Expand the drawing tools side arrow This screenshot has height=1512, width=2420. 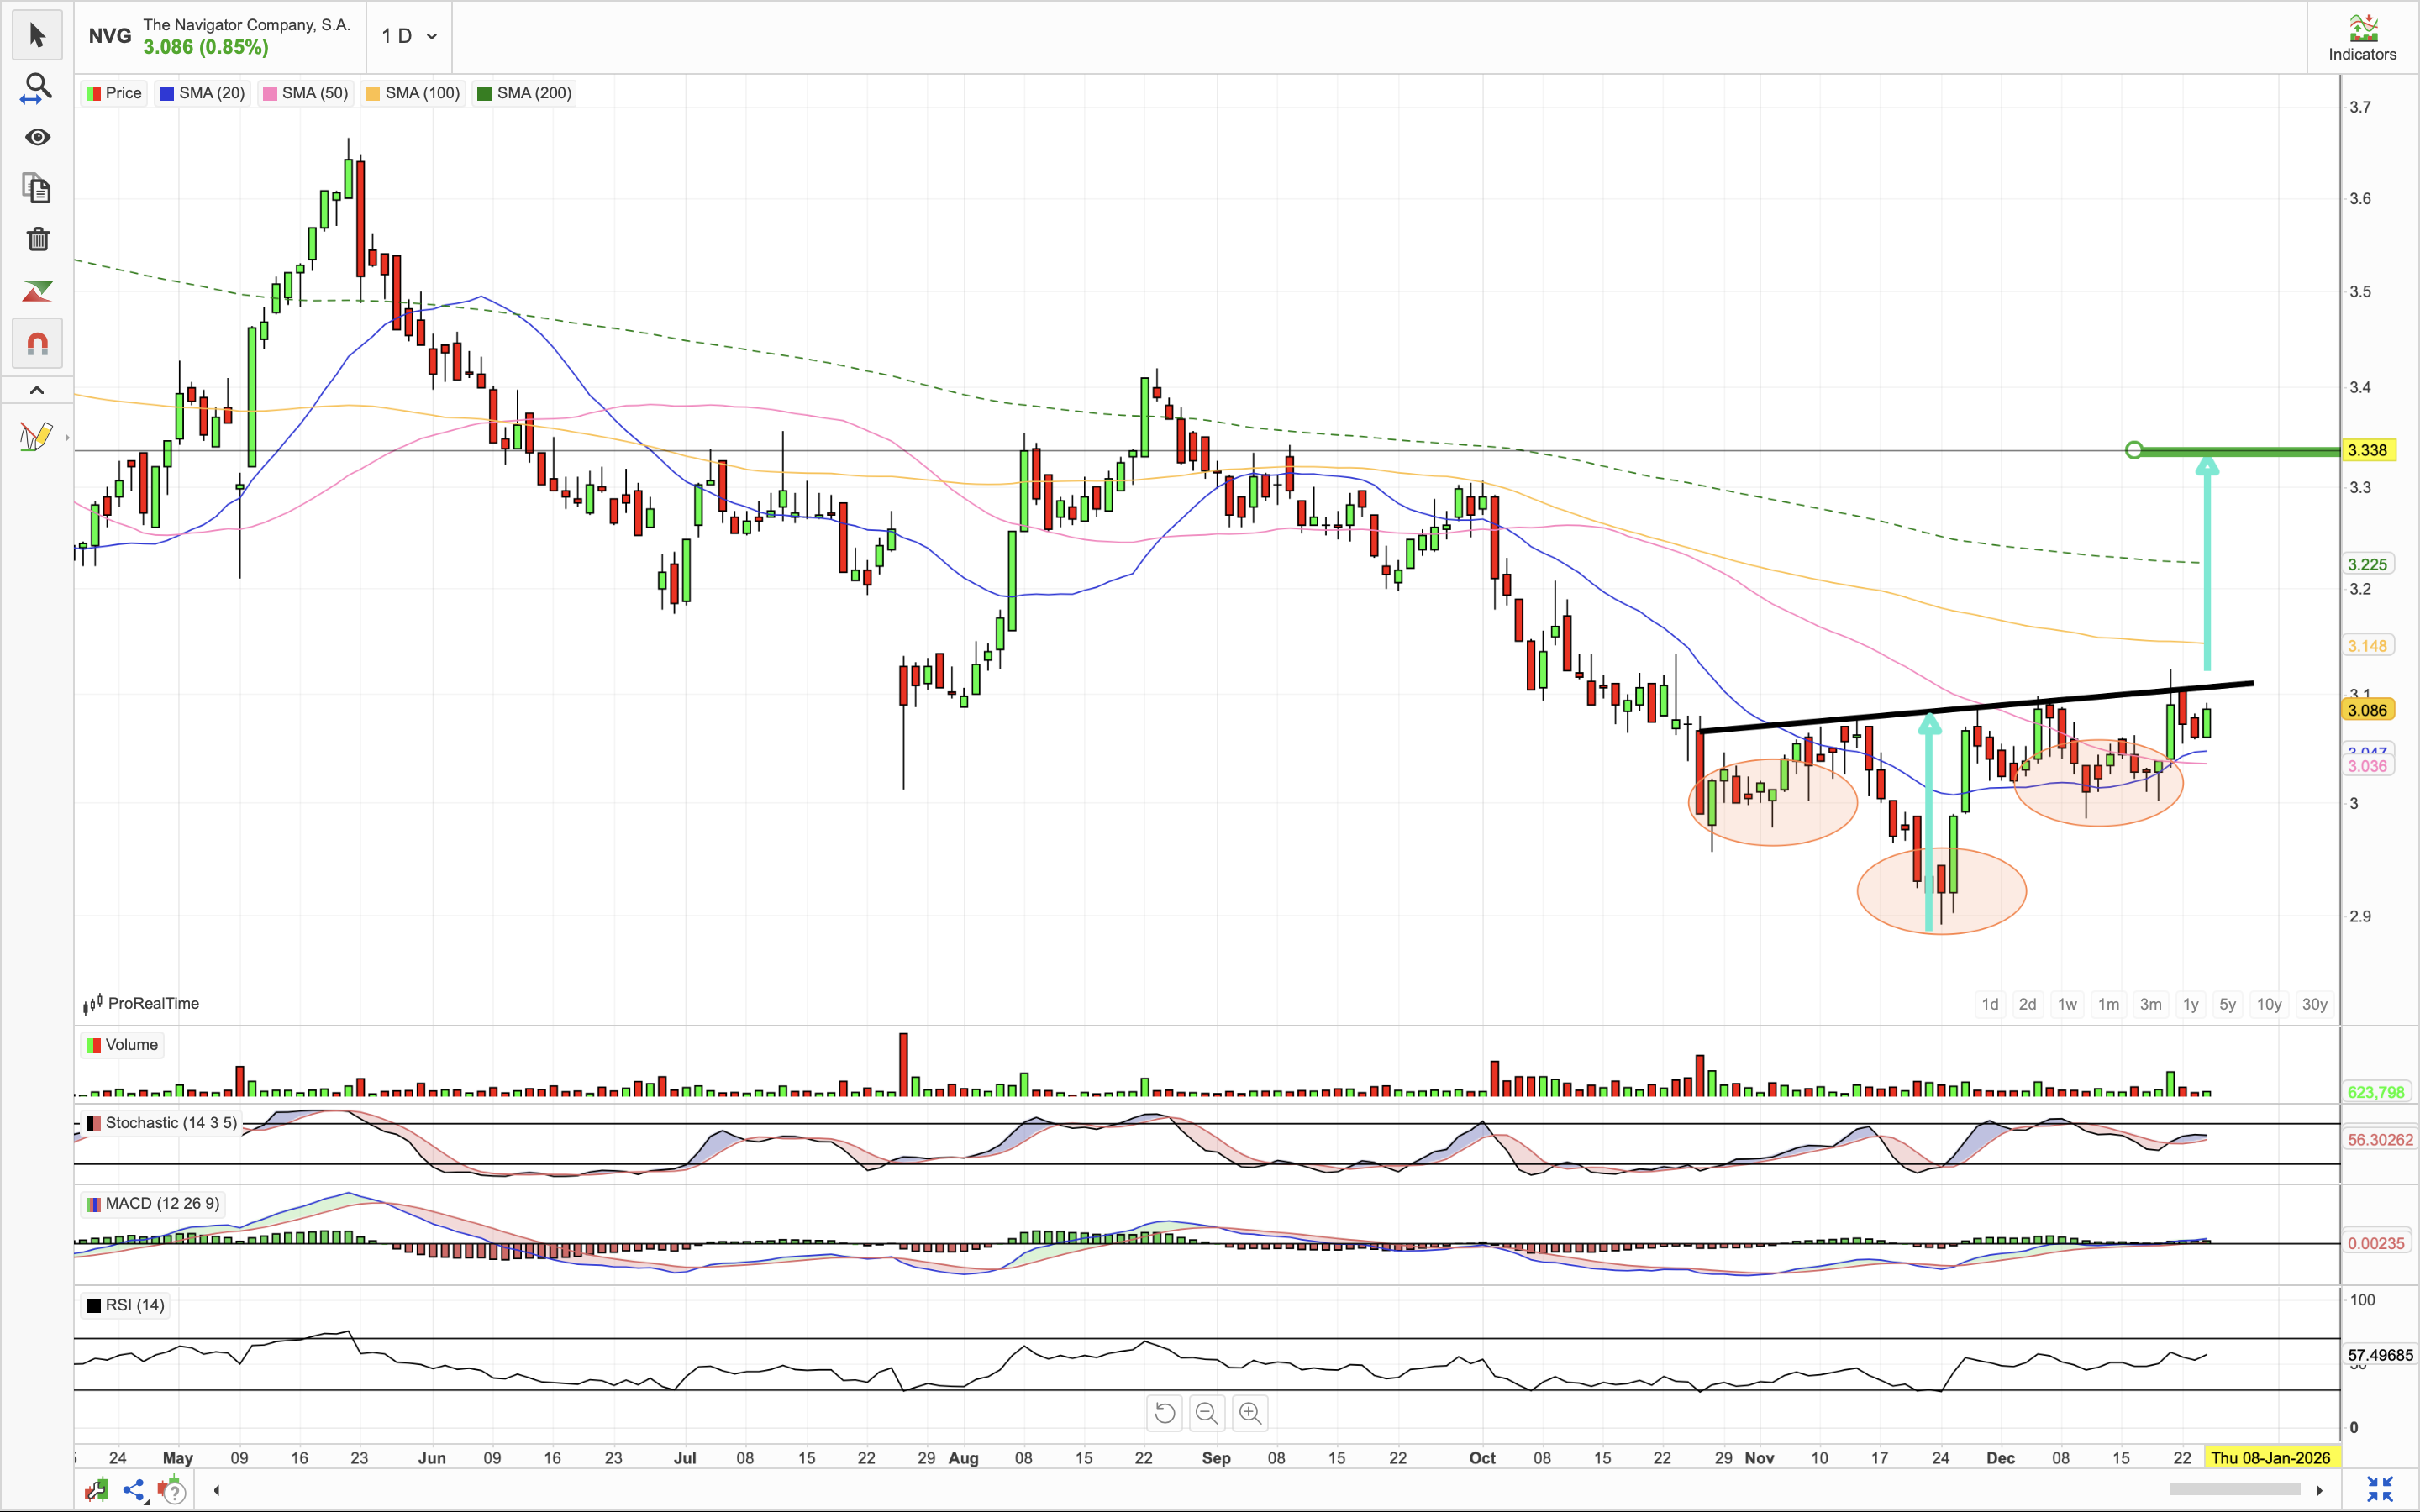point(67,437)
